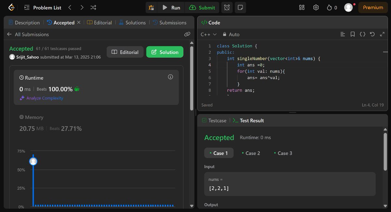Open the Problem List panel
The image size is (391, 212).
[x=43, y=7]
